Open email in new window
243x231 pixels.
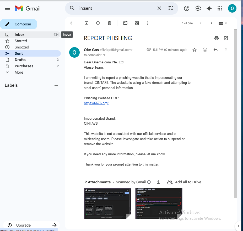[226, 38]
